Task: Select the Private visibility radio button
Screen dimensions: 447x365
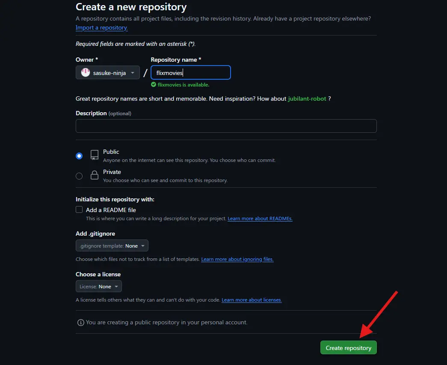Action: pos(79,176)
